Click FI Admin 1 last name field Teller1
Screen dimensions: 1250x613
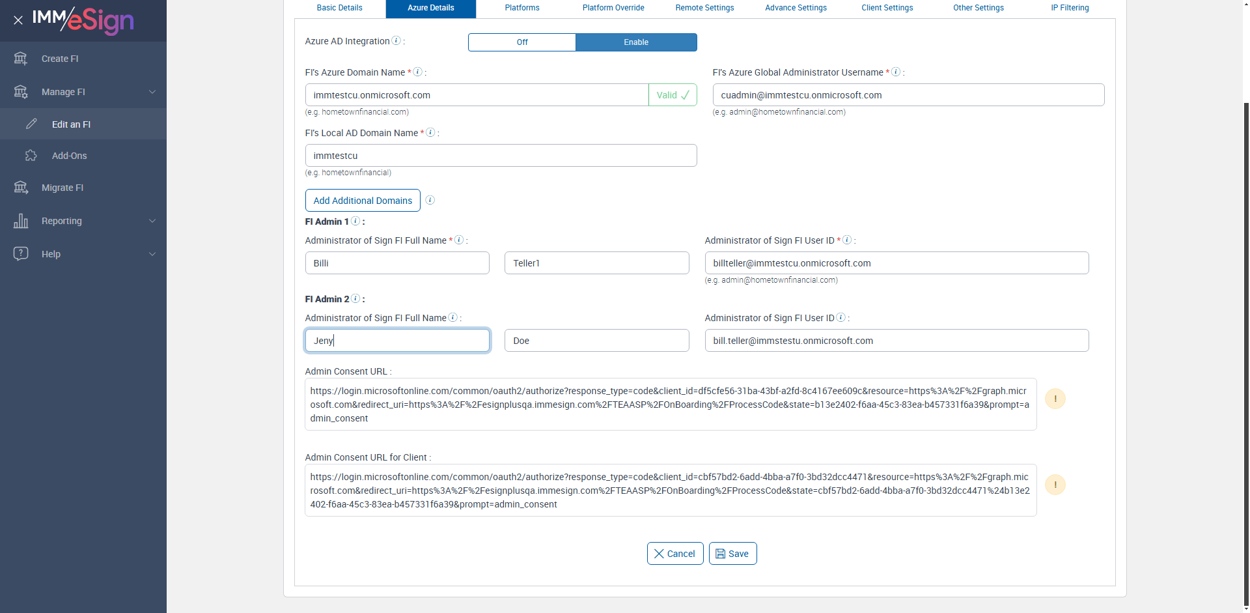click(x=596, y=263)
